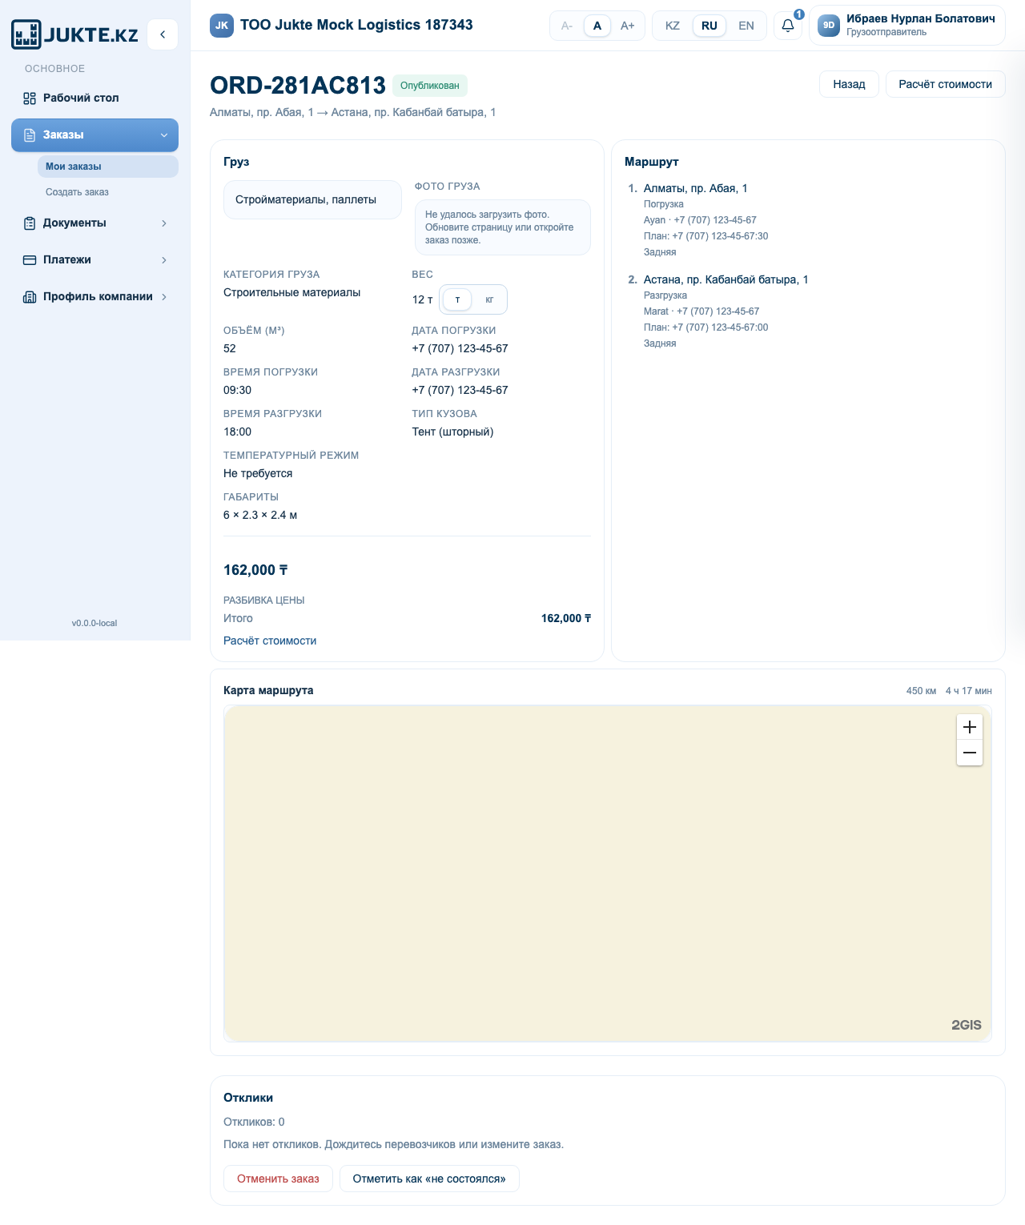Expand the Документы section chevron
Screen dimensions: 1025x1225
pyautogui.click(x=164, y=223)
